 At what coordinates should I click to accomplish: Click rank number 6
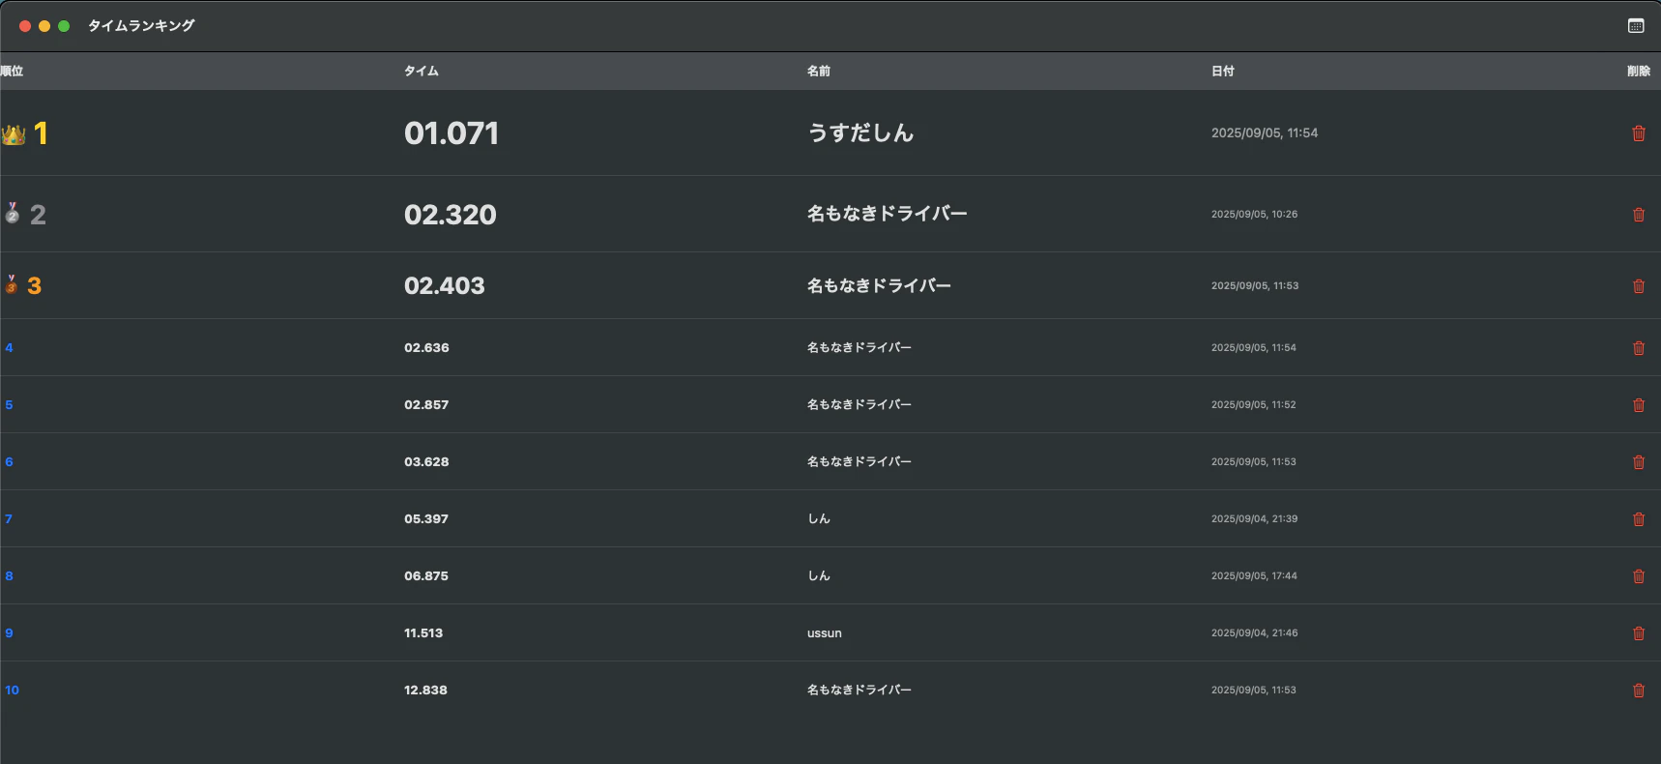pyautogui.click(x=9, y=461)
